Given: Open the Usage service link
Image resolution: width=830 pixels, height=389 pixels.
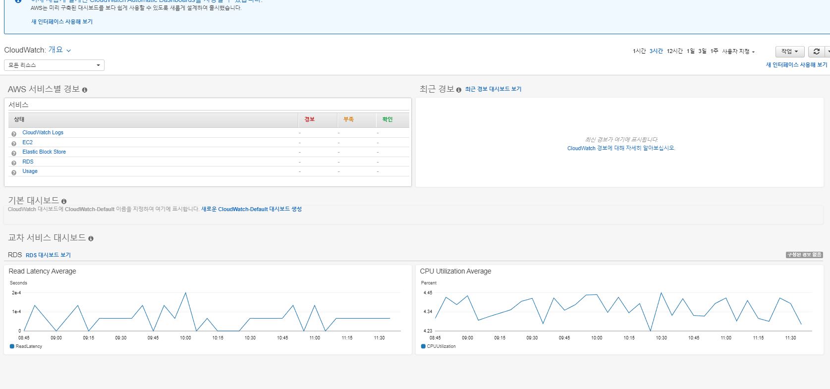Looking at the screenshot, I should [x=30, y=171].
